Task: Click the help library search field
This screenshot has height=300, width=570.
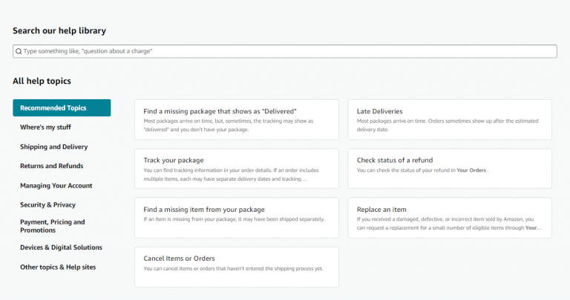Action: click(285, 51)
